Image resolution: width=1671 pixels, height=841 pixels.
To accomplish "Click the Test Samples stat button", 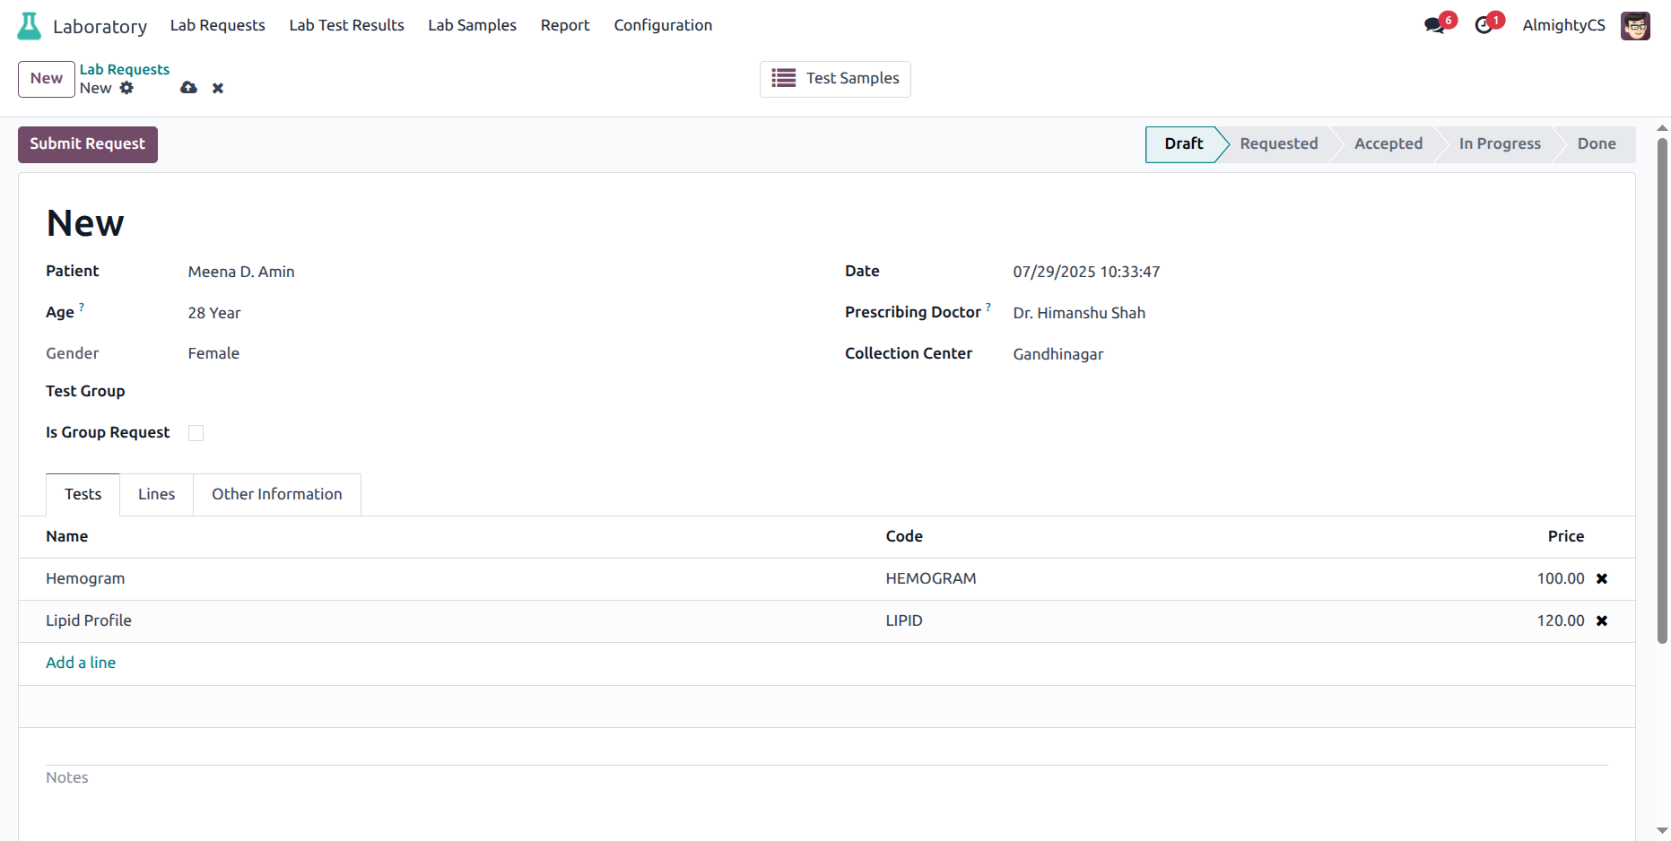I will [x=835, y=79].
